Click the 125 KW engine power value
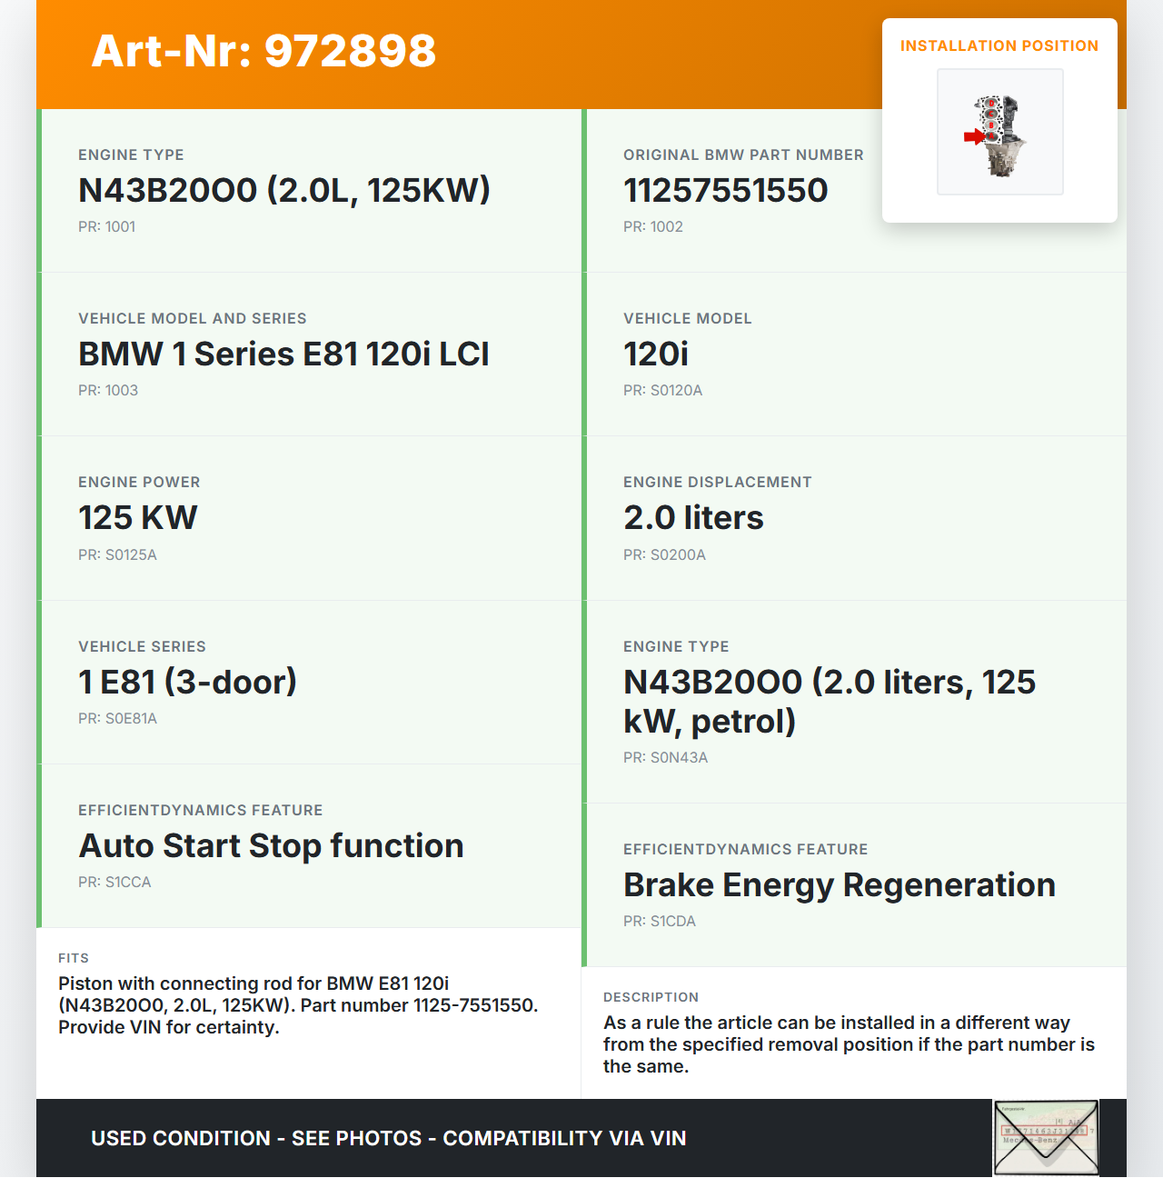This screenshot has width=1163, height=1178. 137,518
